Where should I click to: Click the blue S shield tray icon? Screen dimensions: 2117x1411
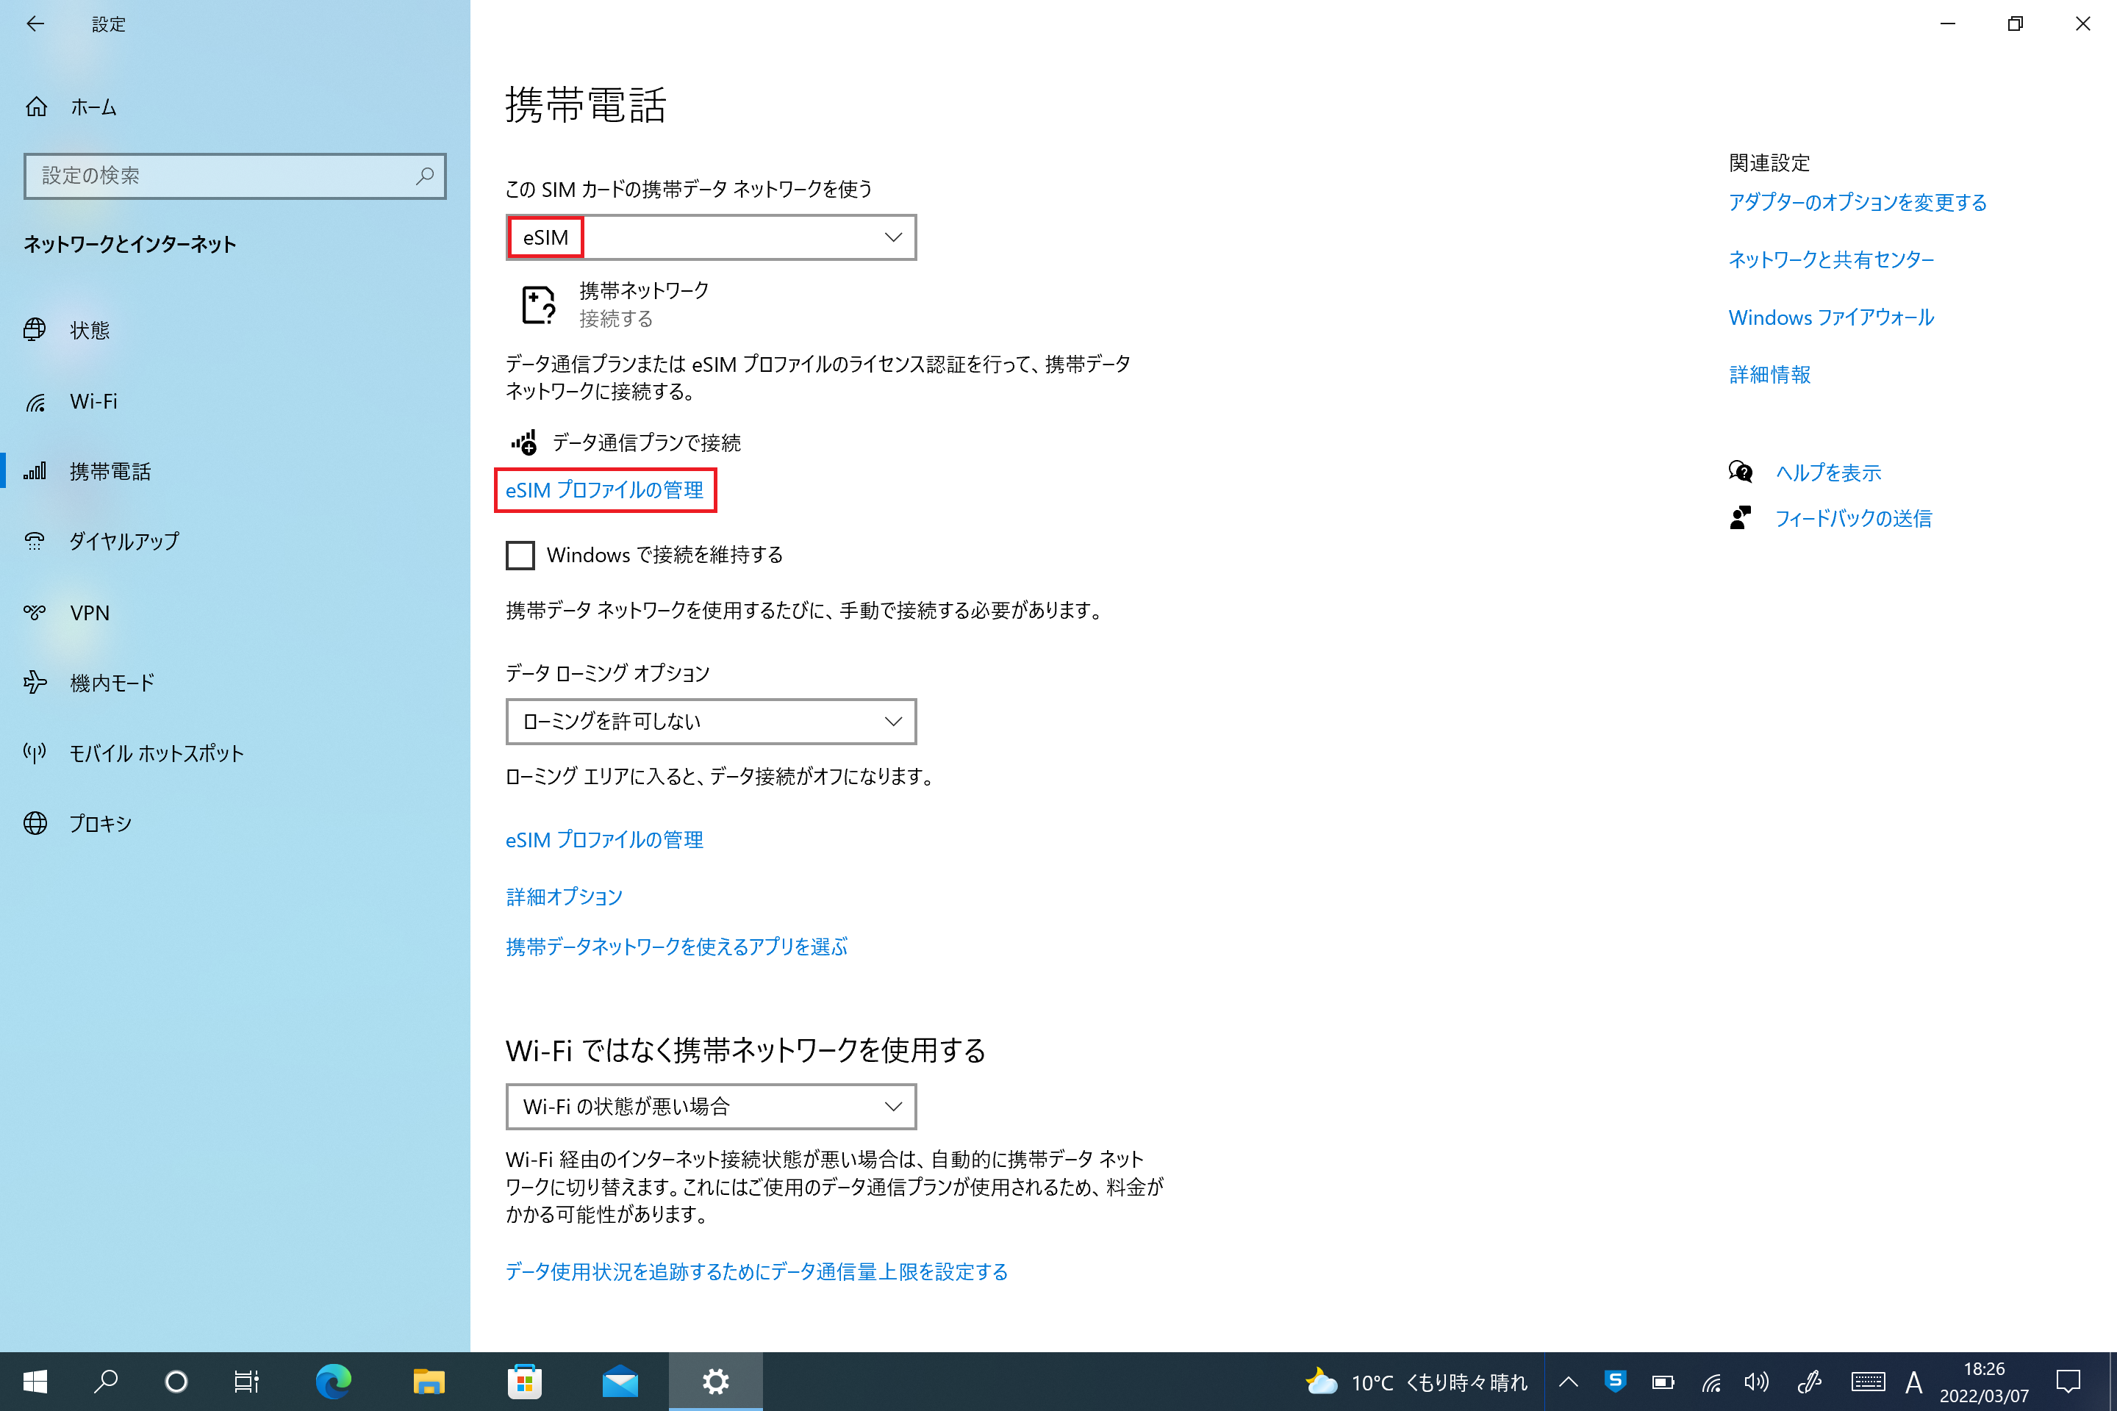click(1616, 1382)
